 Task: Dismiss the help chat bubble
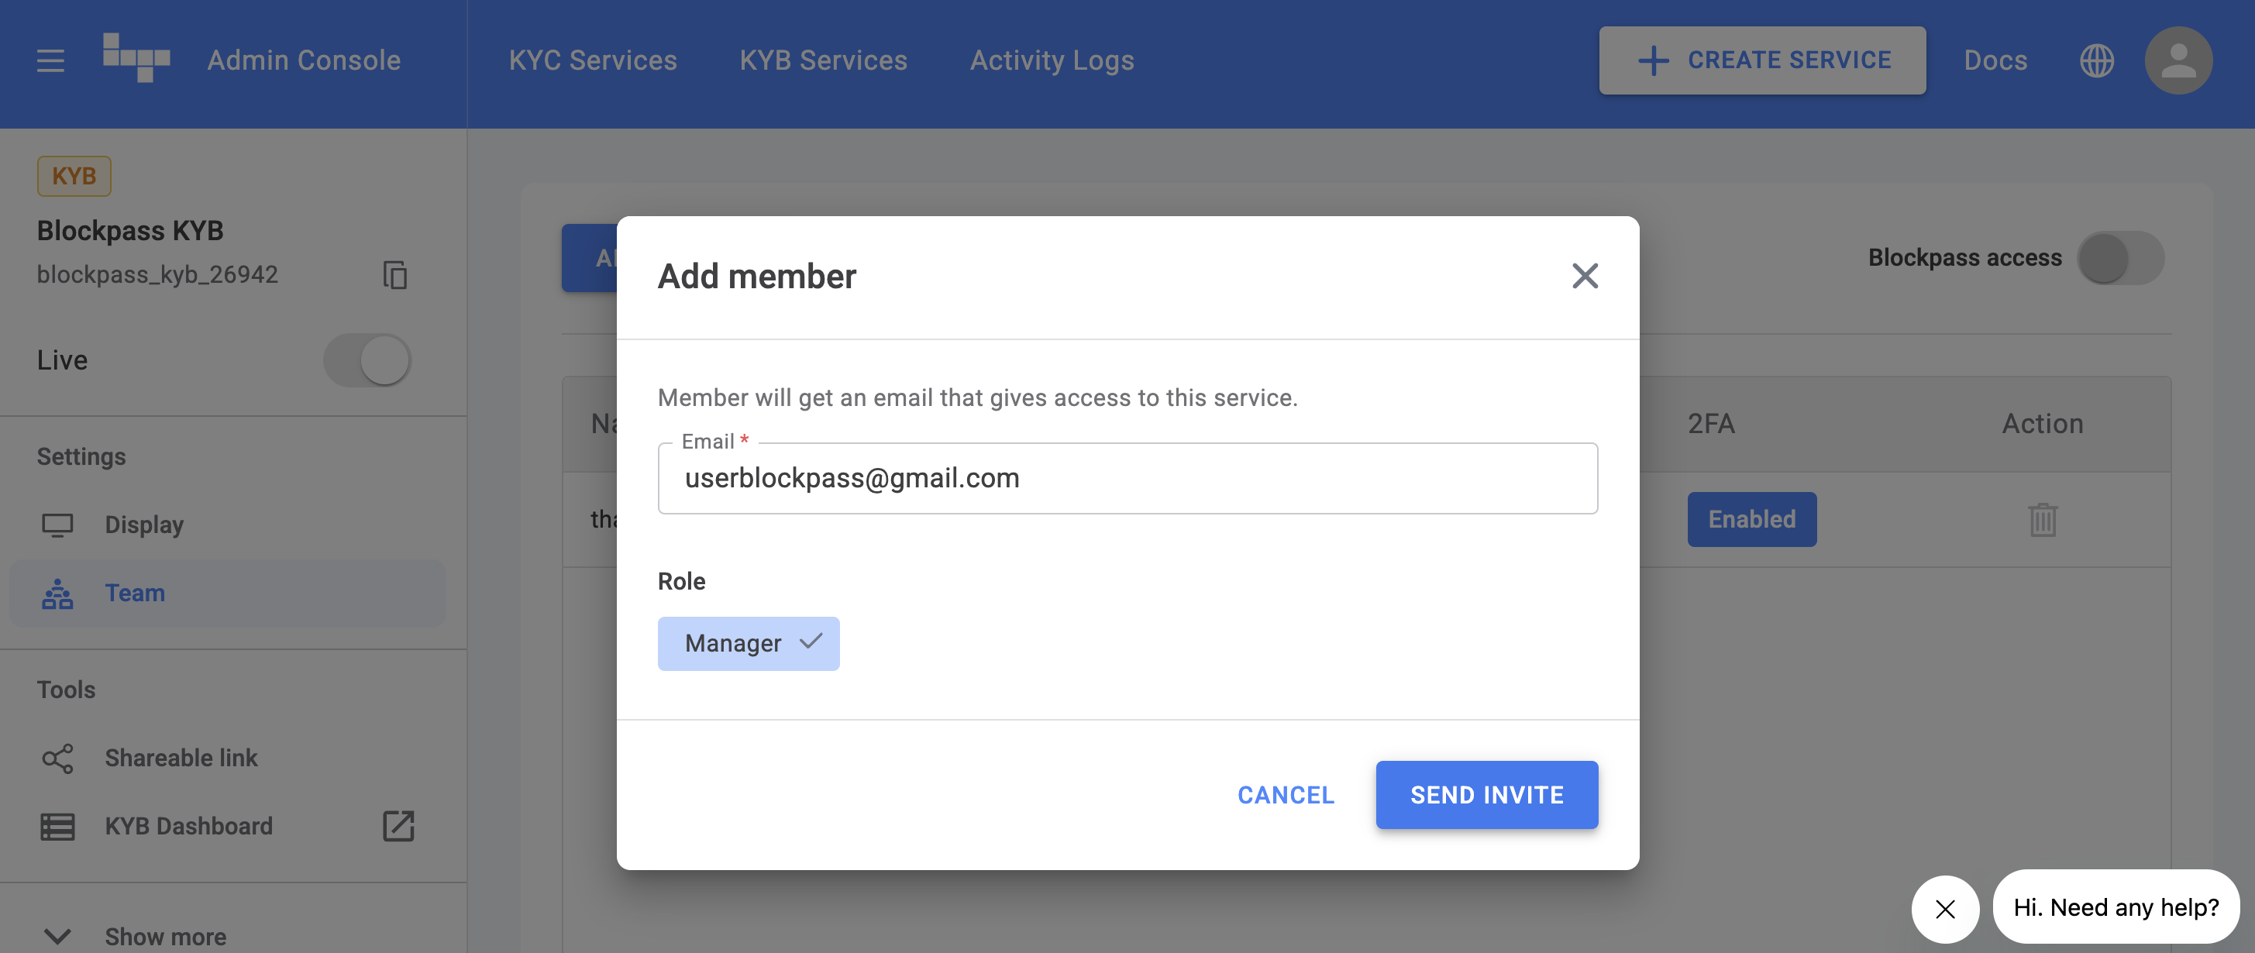[1944, 908]
